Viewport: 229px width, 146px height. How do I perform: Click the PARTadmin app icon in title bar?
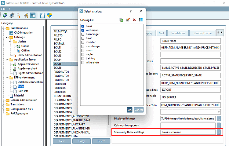(3, 3)
